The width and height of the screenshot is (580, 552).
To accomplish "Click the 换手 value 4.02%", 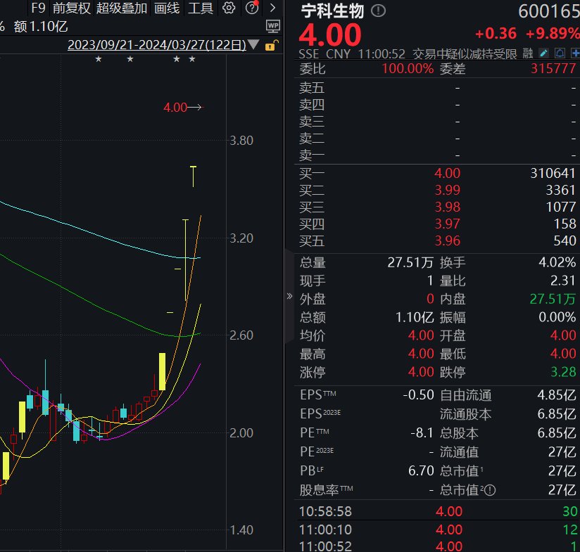I will click(x=557, y=262).
